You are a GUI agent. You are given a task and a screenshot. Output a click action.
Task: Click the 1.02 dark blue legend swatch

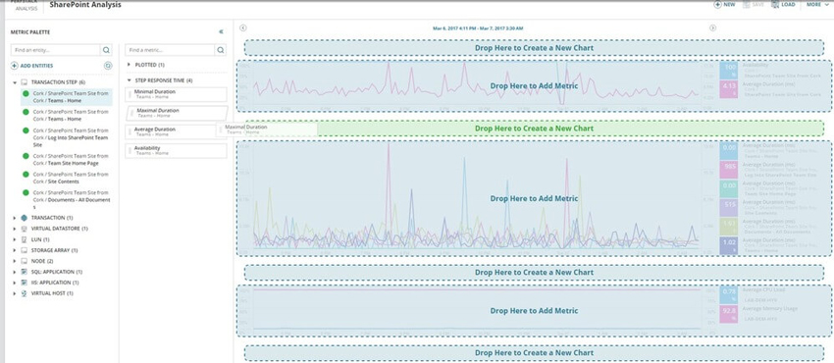[728, 245]
